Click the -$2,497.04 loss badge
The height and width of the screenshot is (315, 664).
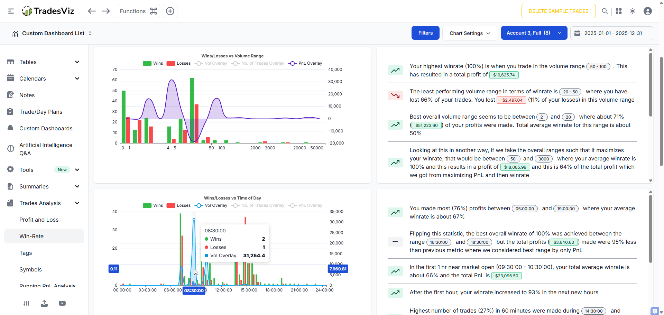(x=511, y=100)
